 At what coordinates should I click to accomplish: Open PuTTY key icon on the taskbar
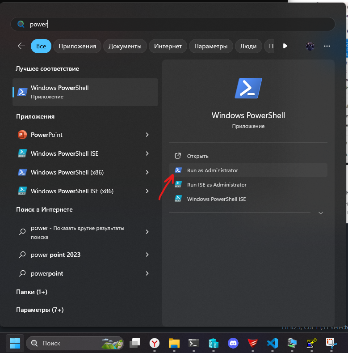click(311, 343)
